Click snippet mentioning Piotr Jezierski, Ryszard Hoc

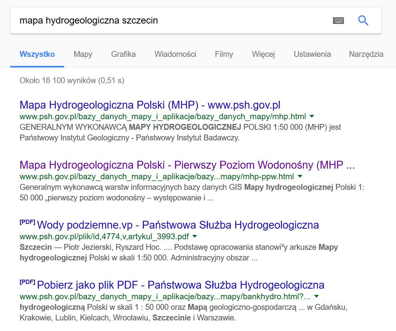(x=179, y=252)
